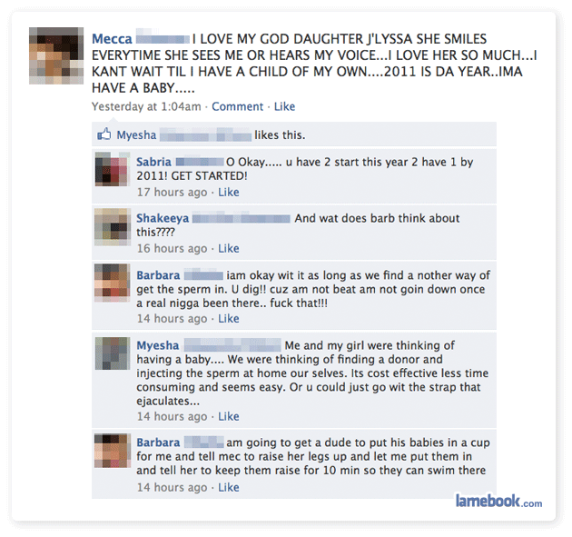This screenshot has width=572, height=537.
Task: Like Sabria's comment from 17 hours ago
Action: 229,192
